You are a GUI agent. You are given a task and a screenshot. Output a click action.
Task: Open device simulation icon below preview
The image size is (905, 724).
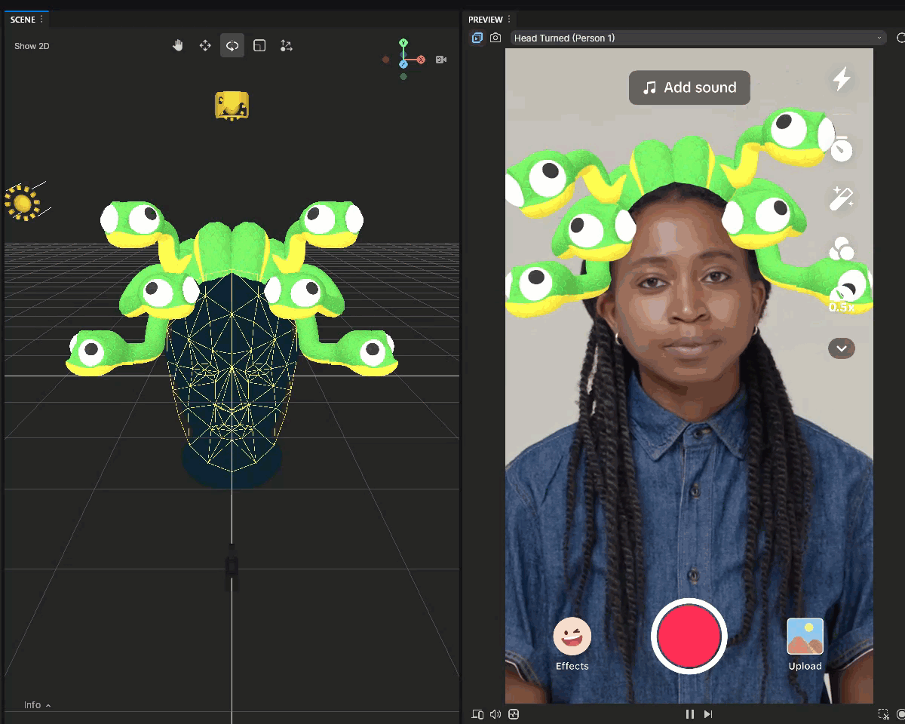coord(477,714)
